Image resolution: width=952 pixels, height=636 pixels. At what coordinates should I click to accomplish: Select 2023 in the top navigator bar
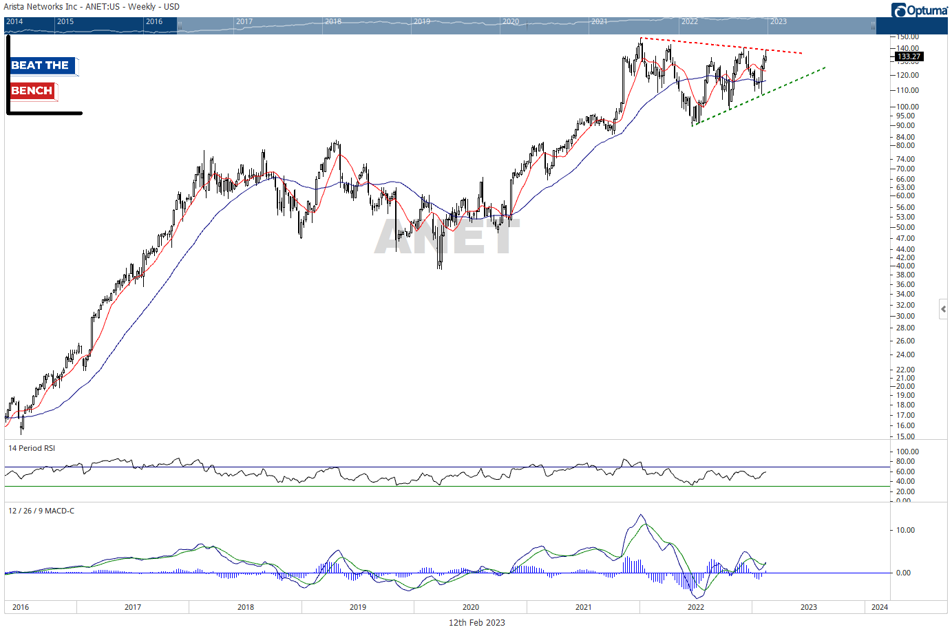click(778, 21)
